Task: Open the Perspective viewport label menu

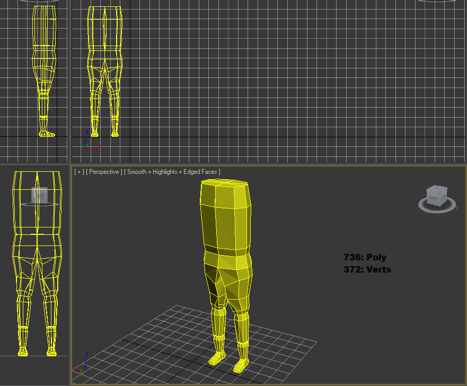Action: pos(104,172)
